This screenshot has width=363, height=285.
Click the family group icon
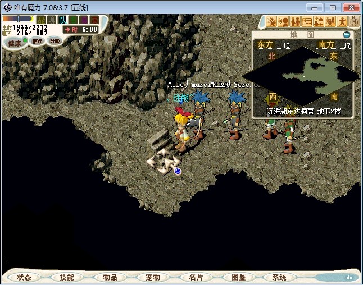[330, 21]
